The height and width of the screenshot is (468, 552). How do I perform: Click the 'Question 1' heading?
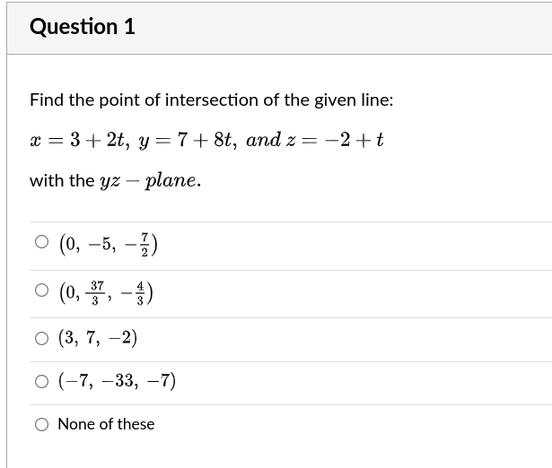pos(83,27)
